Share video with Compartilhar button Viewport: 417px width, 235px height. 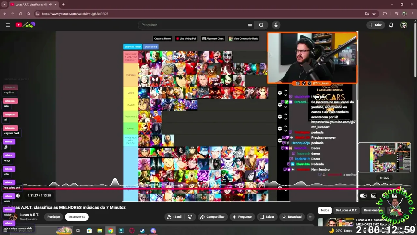point(212,217)
